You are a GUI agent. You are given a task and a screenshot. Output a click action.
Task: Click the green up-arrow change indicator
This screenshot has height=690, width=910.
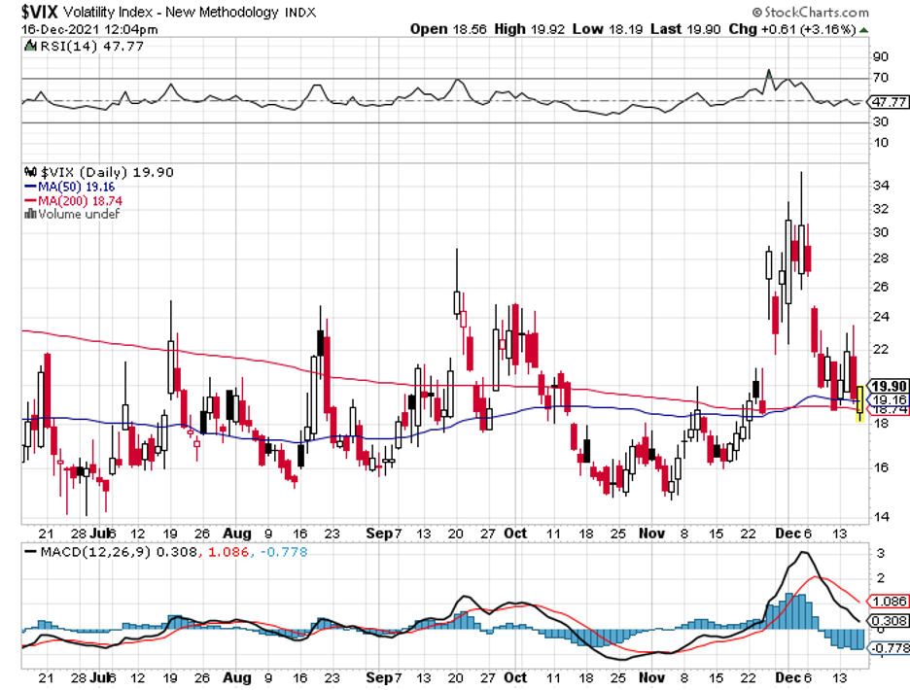click(x=863, y=29)
